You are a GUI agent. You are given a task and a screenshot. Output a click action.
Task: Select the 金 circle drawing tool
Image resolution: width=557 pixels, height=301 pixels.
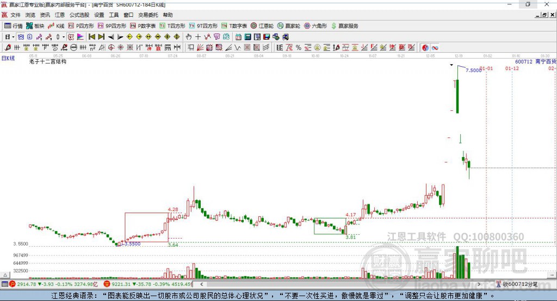point(317,48)
